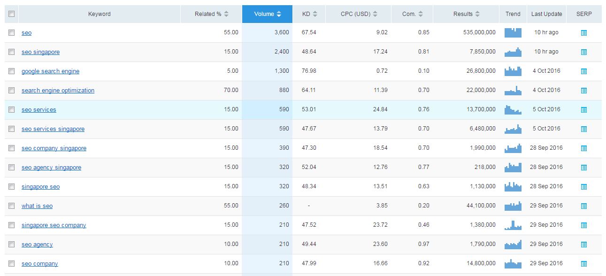Screen dimensions: 606x276
Task: Sort by CPC (USD) column
Action: point(359,14)
